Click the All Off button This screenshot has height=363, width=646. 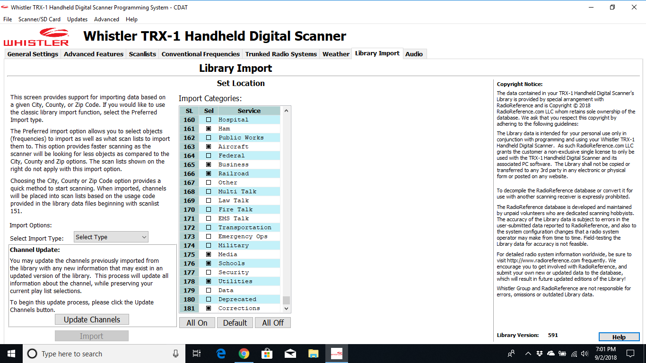[273, 323]
